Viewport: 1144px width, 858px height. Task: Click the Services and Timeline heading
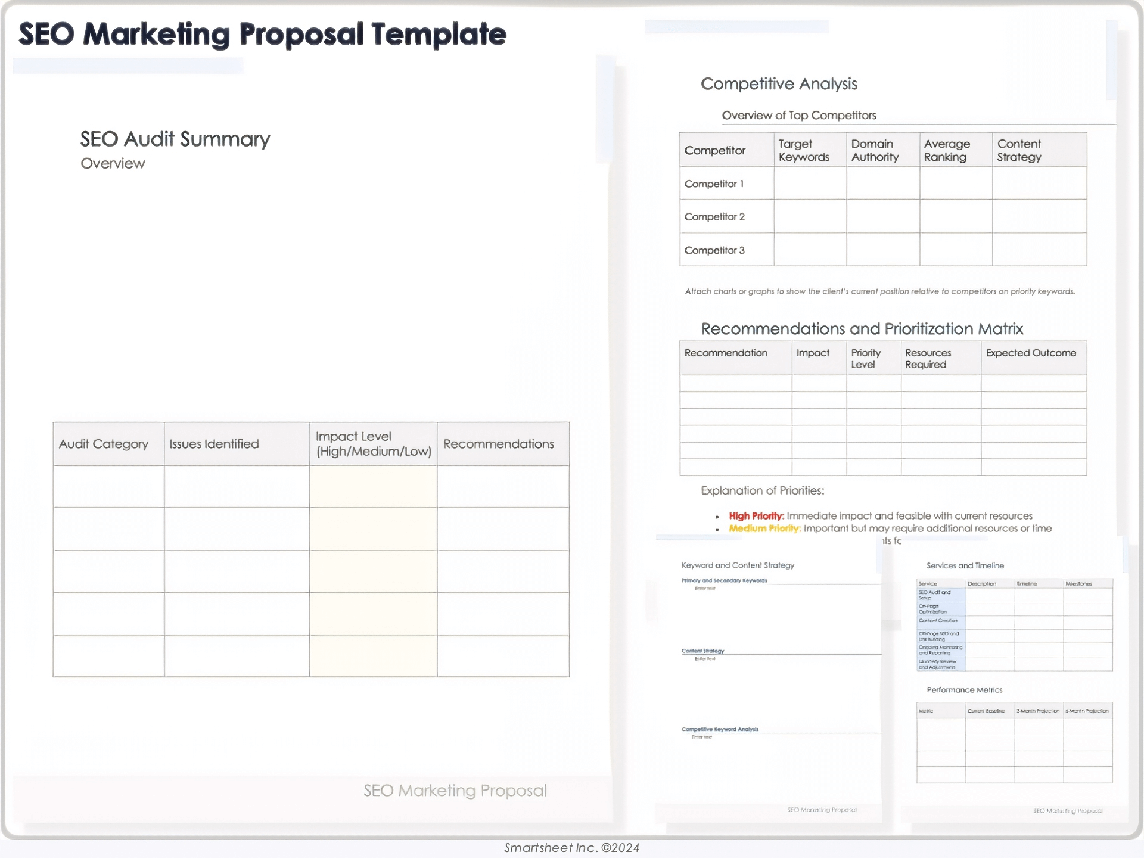pyautogui.click(x=965, y=565)
